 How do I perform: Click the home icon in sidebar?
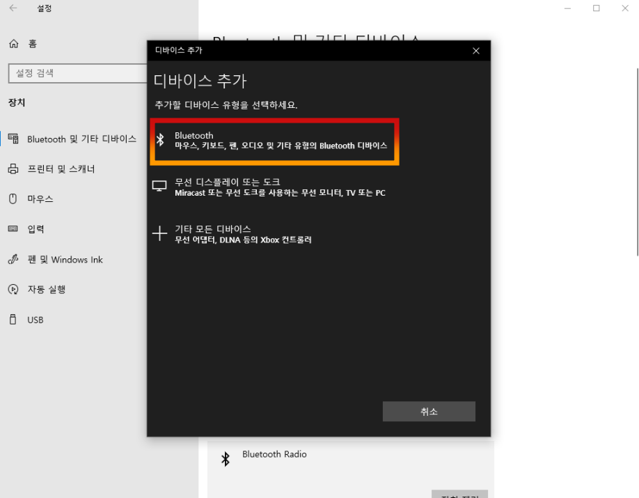[x=14, y=44]
